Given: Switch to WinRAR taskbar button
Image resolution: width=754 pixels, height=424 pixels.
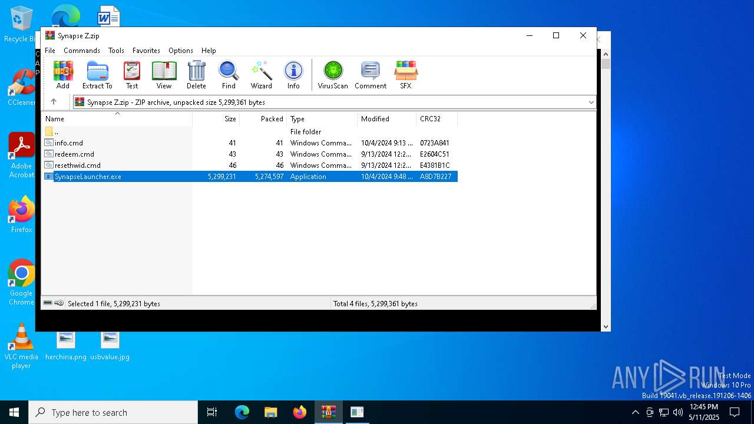Looking at the screenshot, I should coord(328,412).
